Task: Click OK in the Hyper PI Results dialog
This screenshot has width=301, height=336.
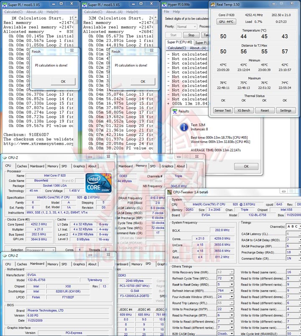Action: 246,166
